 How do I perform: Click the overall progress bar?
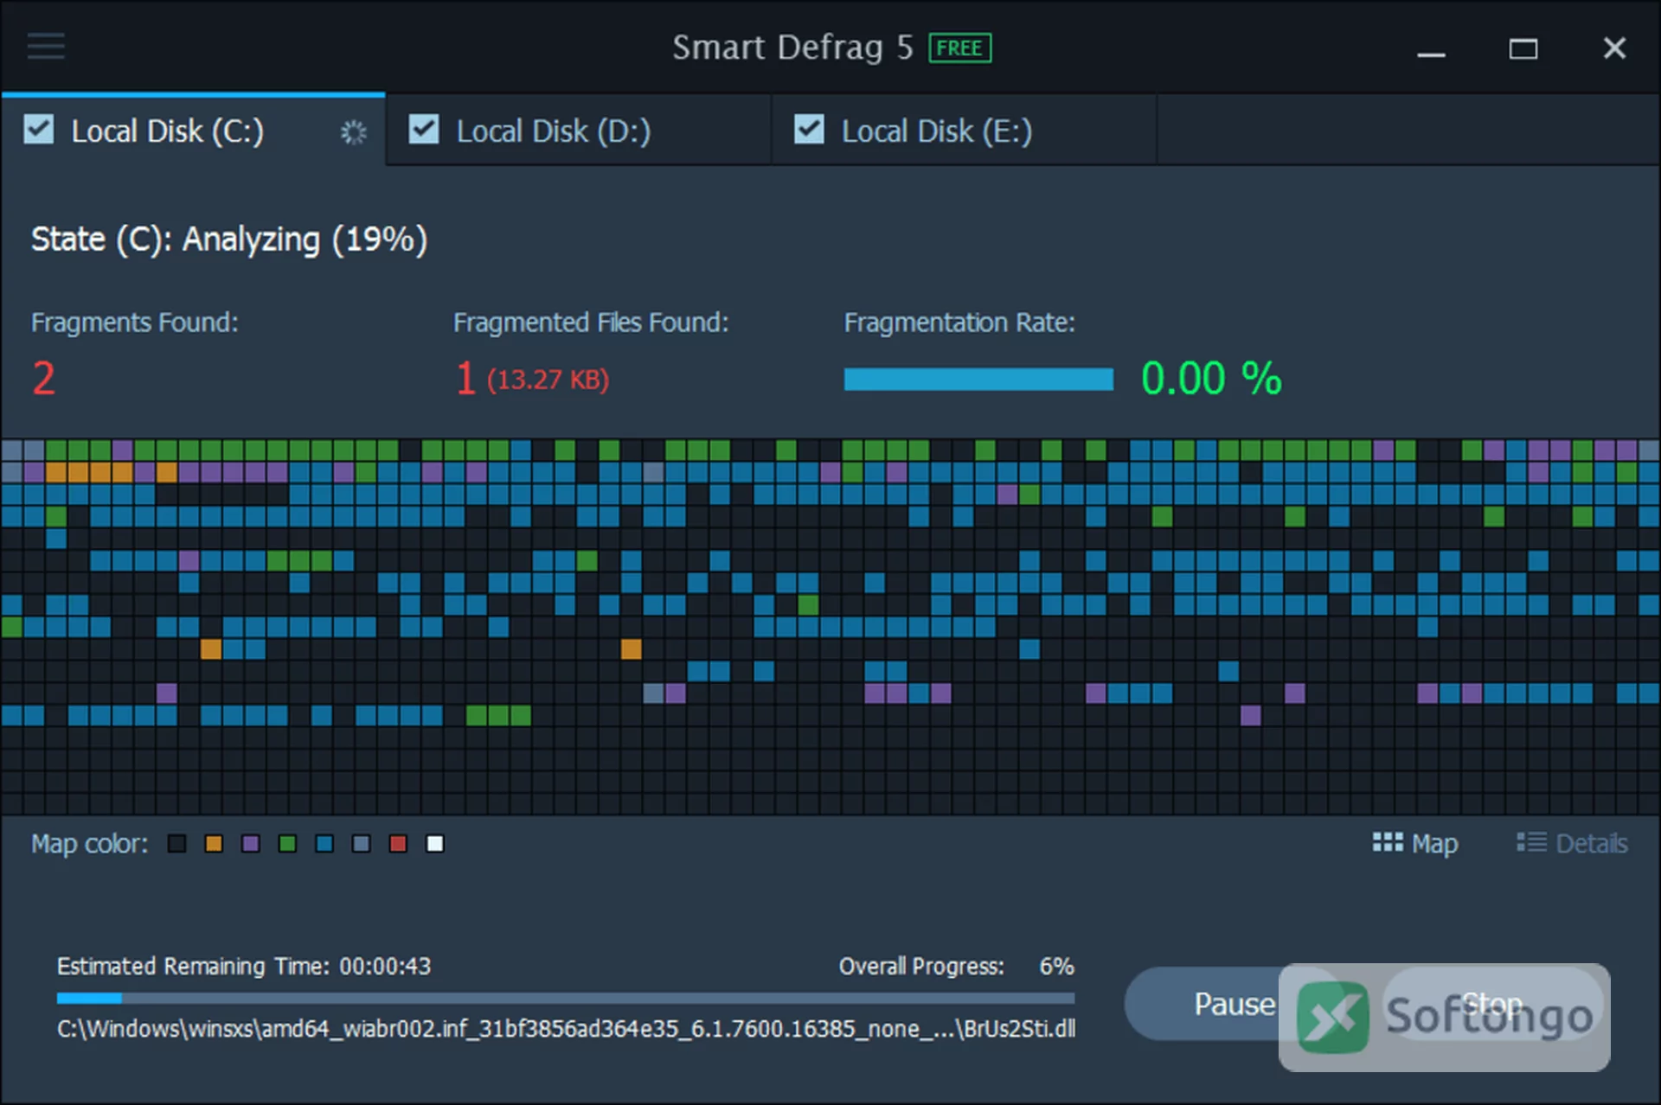[x=566, y=998]
